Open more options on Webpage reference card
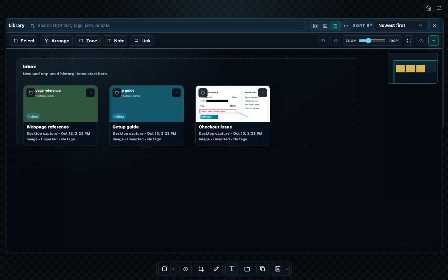Image resolution: width=448 pixels, height=280 pixels. (90, 93)
